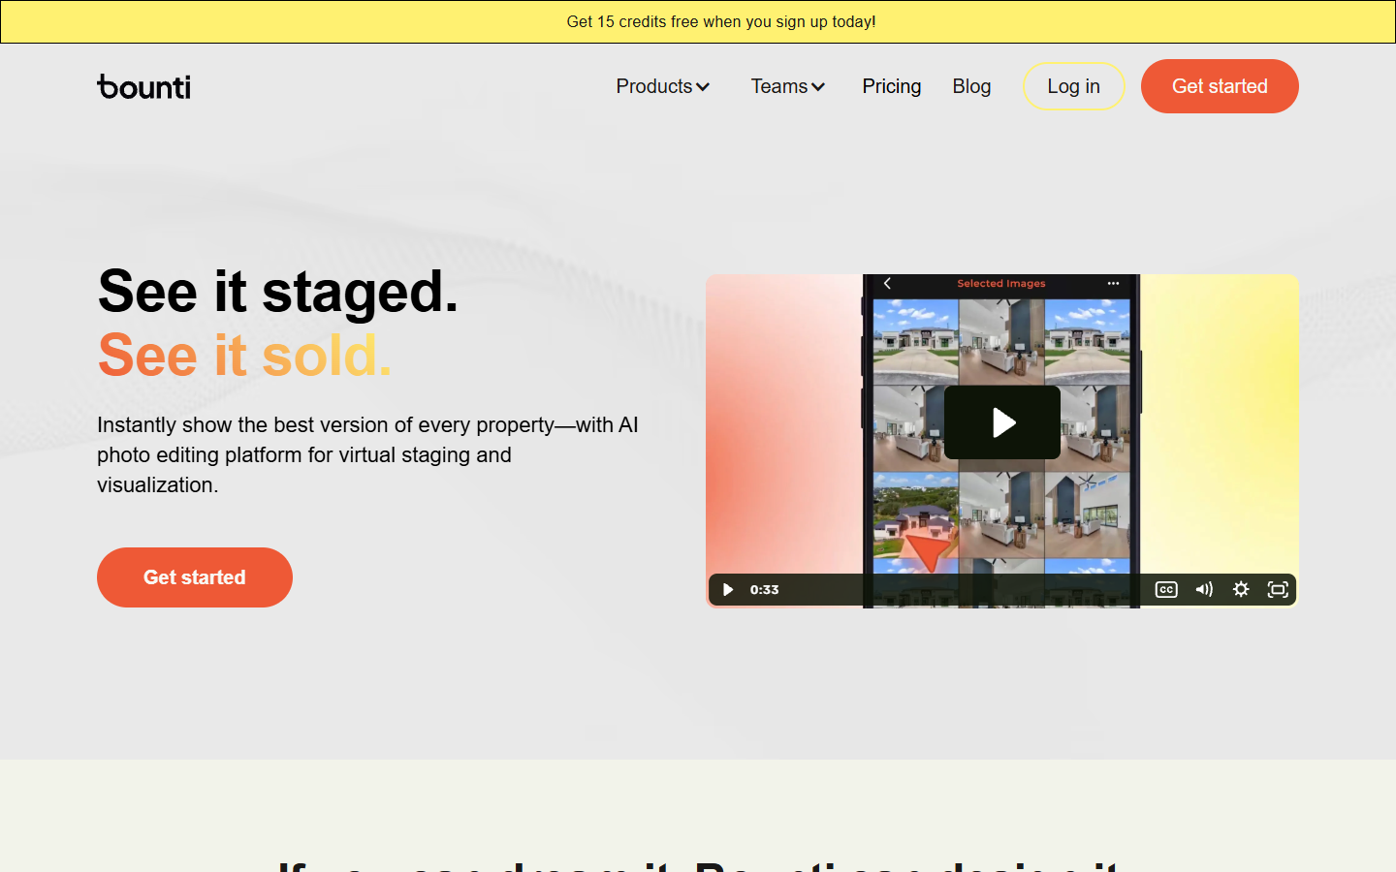The height and width of the screenshot is (872, 1396).
Task: Click the small play icon in video controls
Action: [728, 589]
